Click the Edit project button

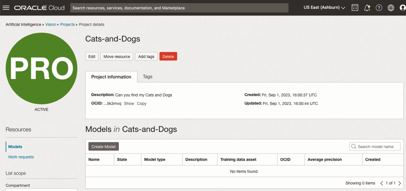(x=92, y=56)
